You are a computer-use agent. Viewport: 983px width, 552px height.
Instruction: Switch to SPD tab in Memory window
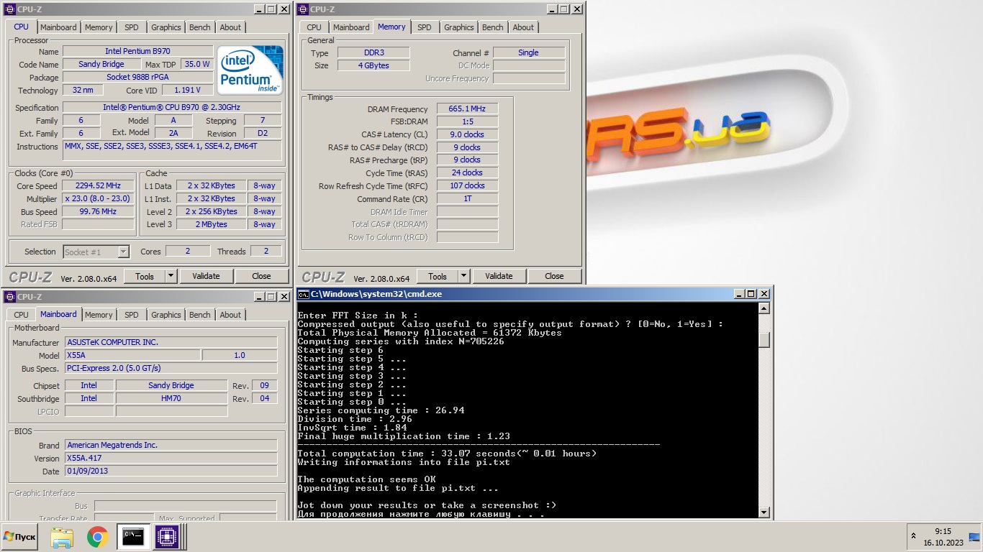425,27
